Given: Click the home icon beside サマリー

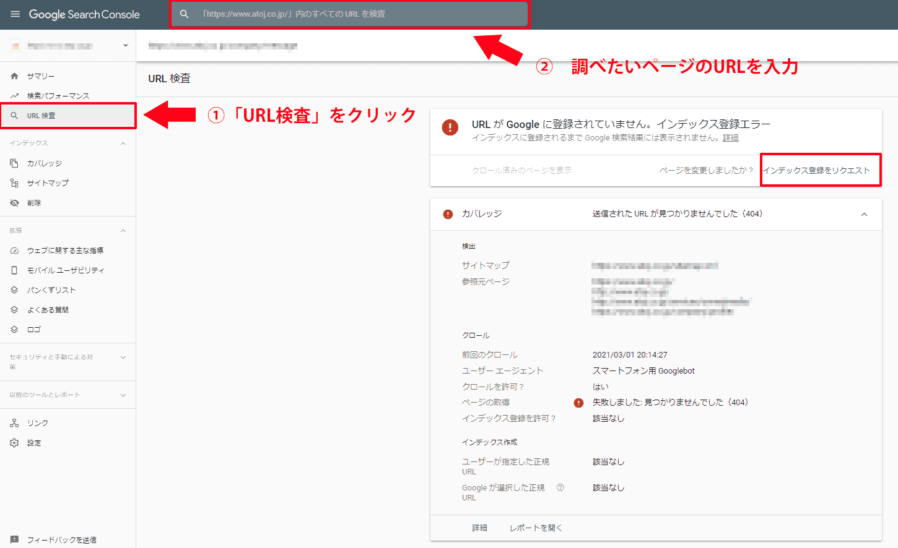Looking at the screenshot, I should tap(14, 76).
